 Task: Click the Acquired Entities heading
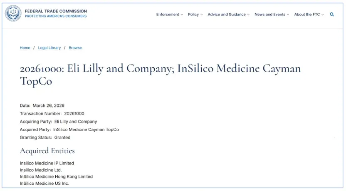click(47, 151)
